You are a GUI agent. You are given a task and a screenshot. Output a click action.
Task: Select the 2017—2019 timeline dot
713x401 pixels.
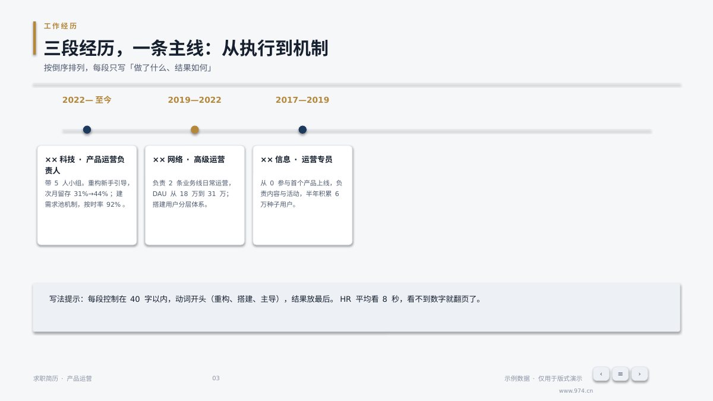click(x=302, y=130)
